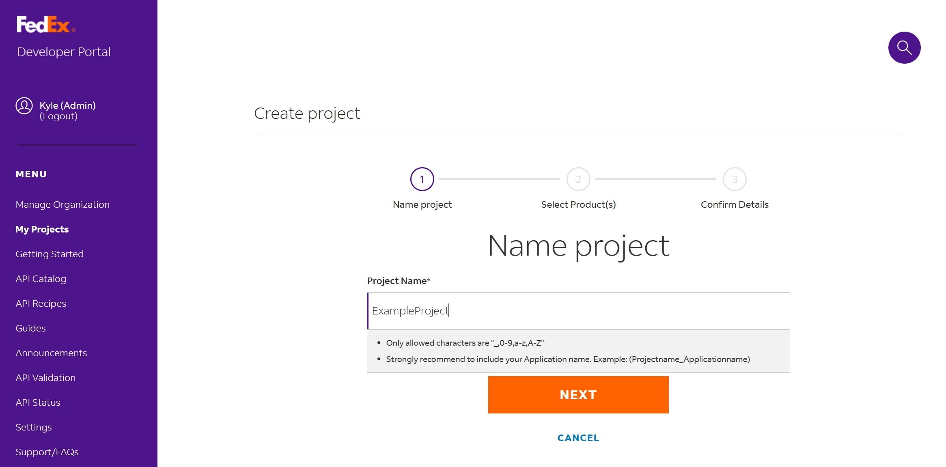Go to My Projects
The width and height of the screenshot is (946, 467).
click(42, 229)
